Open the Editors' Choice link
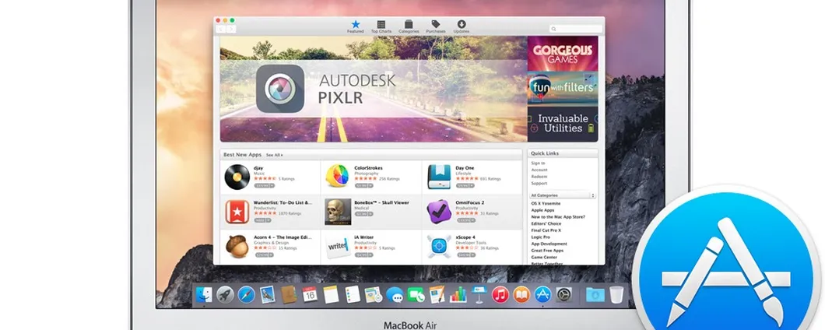Image resolution: width=825 pixels, height=330 pixels. click(x=546, y=223)
